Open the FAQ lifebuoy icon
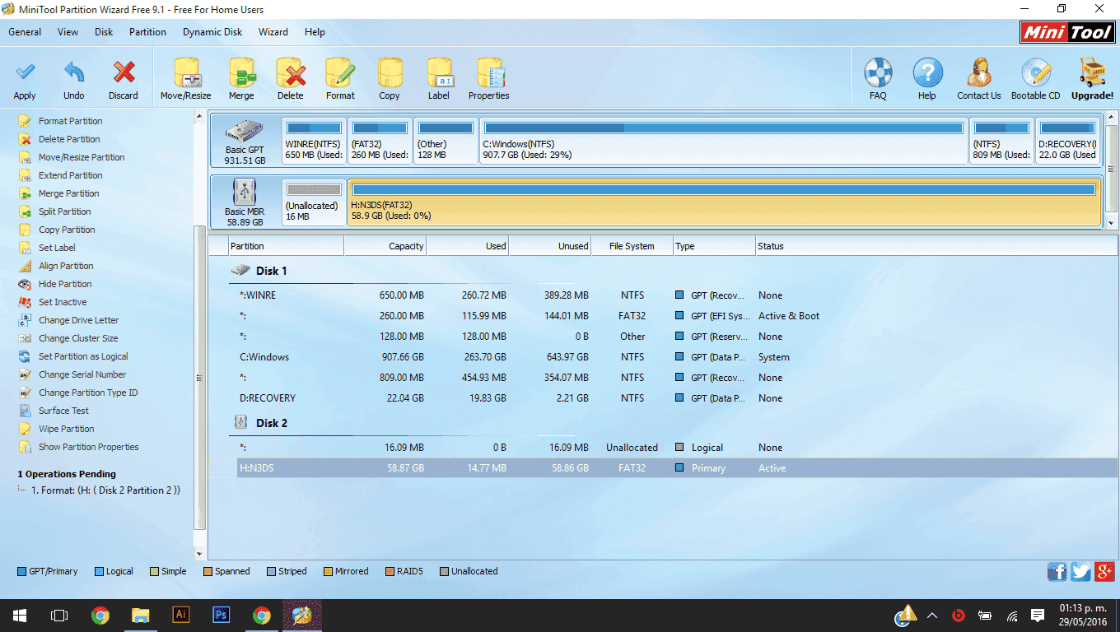 [x=878, y=80]
